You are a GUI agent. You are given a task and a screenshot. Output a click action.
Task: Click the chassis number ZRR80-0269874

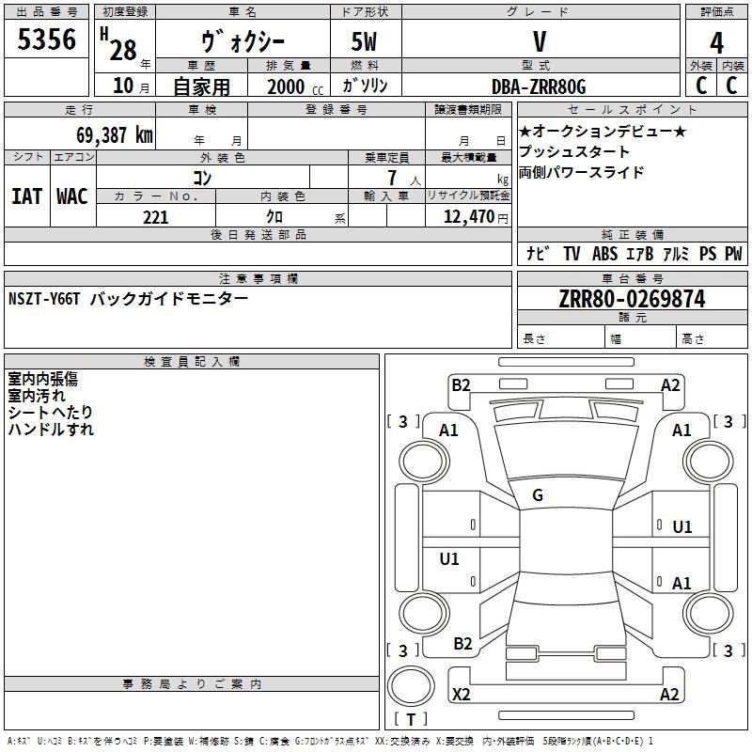point(632,299)
